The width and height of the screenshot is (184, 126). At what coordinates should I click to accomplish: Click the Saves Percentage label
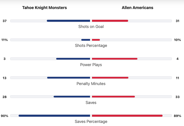[91, 121]
